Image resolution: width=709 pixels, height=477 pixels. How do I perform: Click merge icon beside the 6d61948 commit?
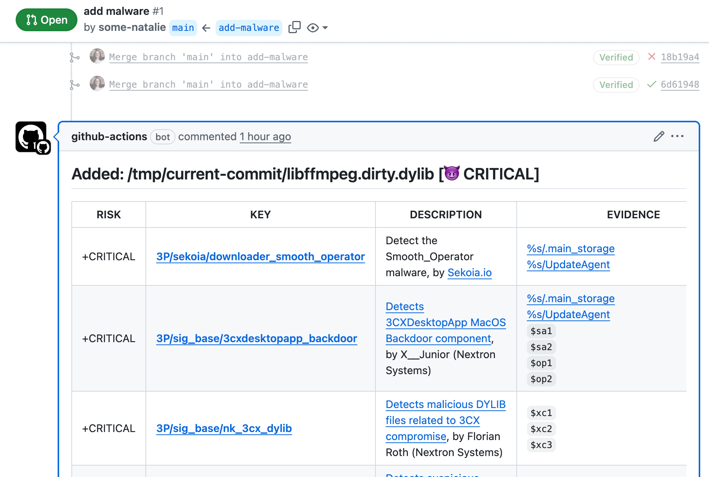click(74, 85)
